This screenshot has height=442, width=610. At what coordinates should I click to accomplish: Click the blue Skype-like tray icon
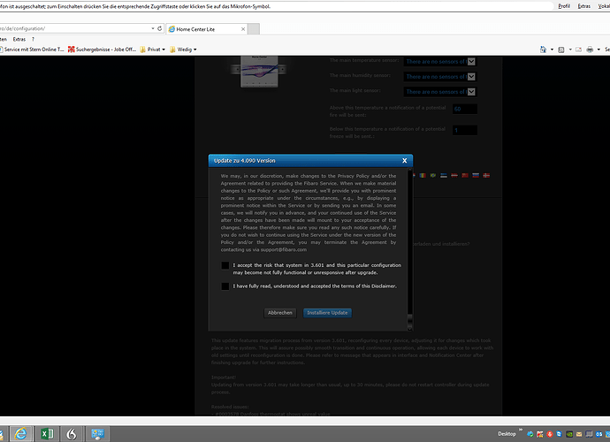[559, 434]
